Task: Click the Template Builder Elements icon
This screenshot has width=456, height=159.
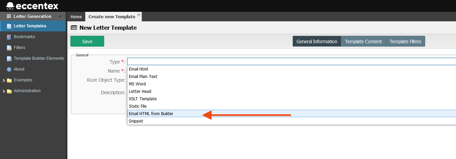Action: 9,58
